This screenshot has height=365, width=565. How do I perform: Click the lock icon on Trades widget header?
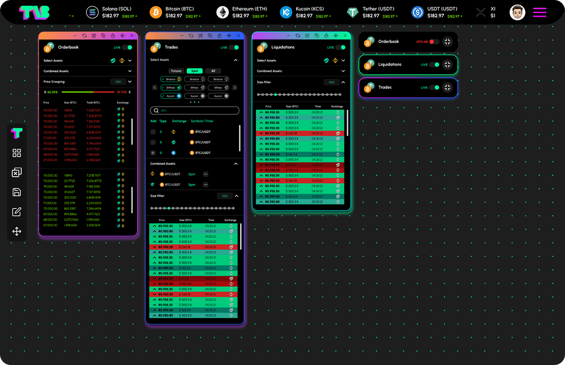(x=219, y=36)
